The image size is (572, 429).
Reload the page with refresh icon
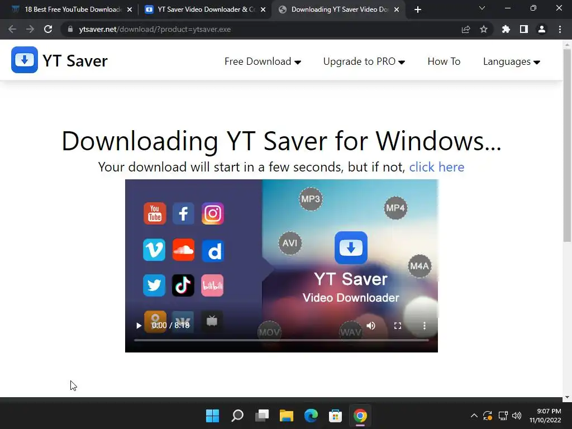pos(48,29)
